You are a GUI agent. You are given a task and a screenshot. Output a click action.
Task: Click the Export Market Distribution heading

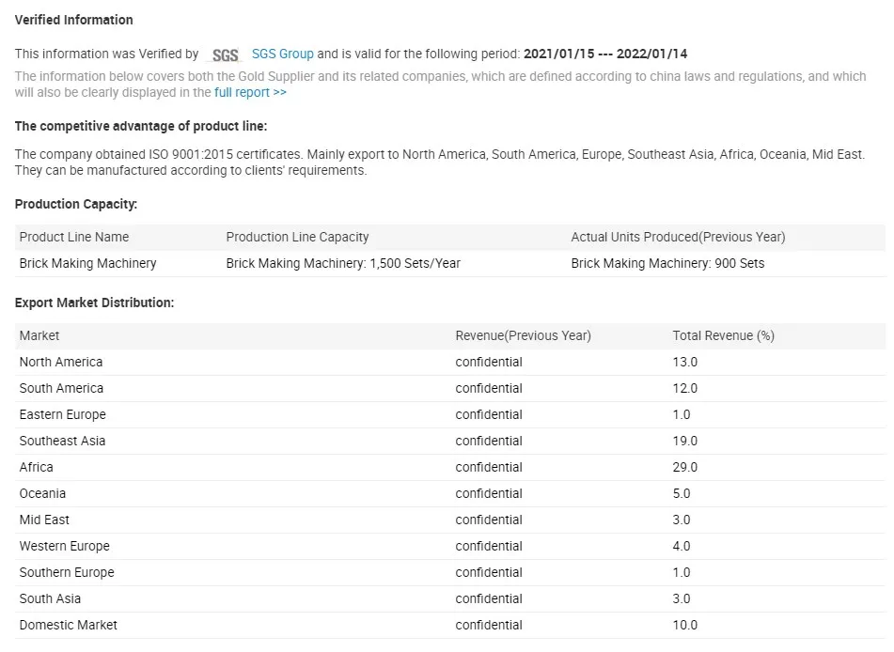[94, 303]
